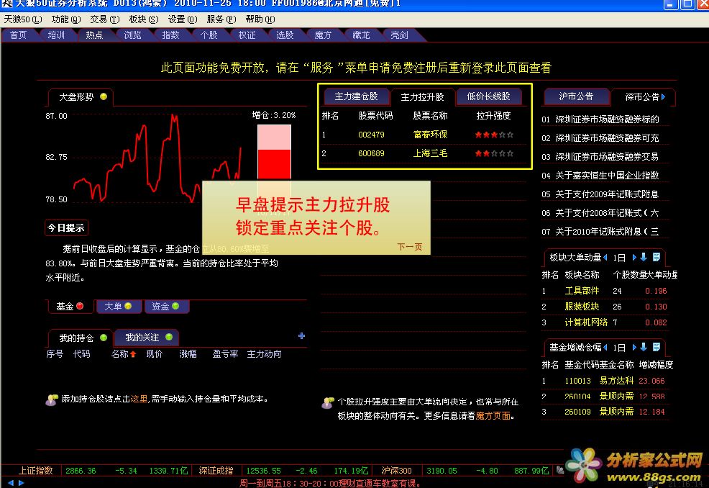Viewport: 709px width, 488px height.
Task: Switch to the 选股 tab
Action: pos(285,35)
